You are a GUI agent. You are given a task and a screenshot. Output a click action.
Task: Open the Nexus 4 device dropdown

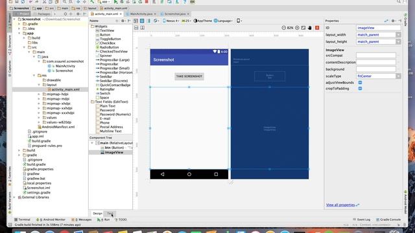click(x=171, y=21)
